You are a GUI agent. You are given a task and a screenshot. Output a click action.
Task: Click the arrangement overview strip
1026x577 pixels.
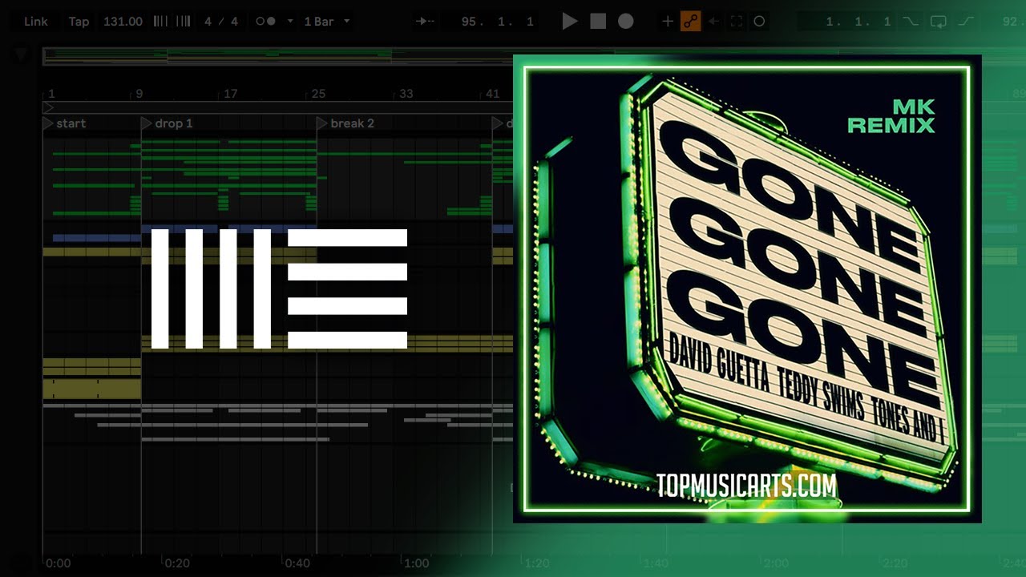point(278,55)
